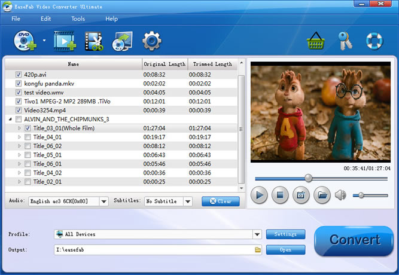Uncheck the test video.wmv checkbox
This screenshot has height=275, width=399.
[19, 92]
